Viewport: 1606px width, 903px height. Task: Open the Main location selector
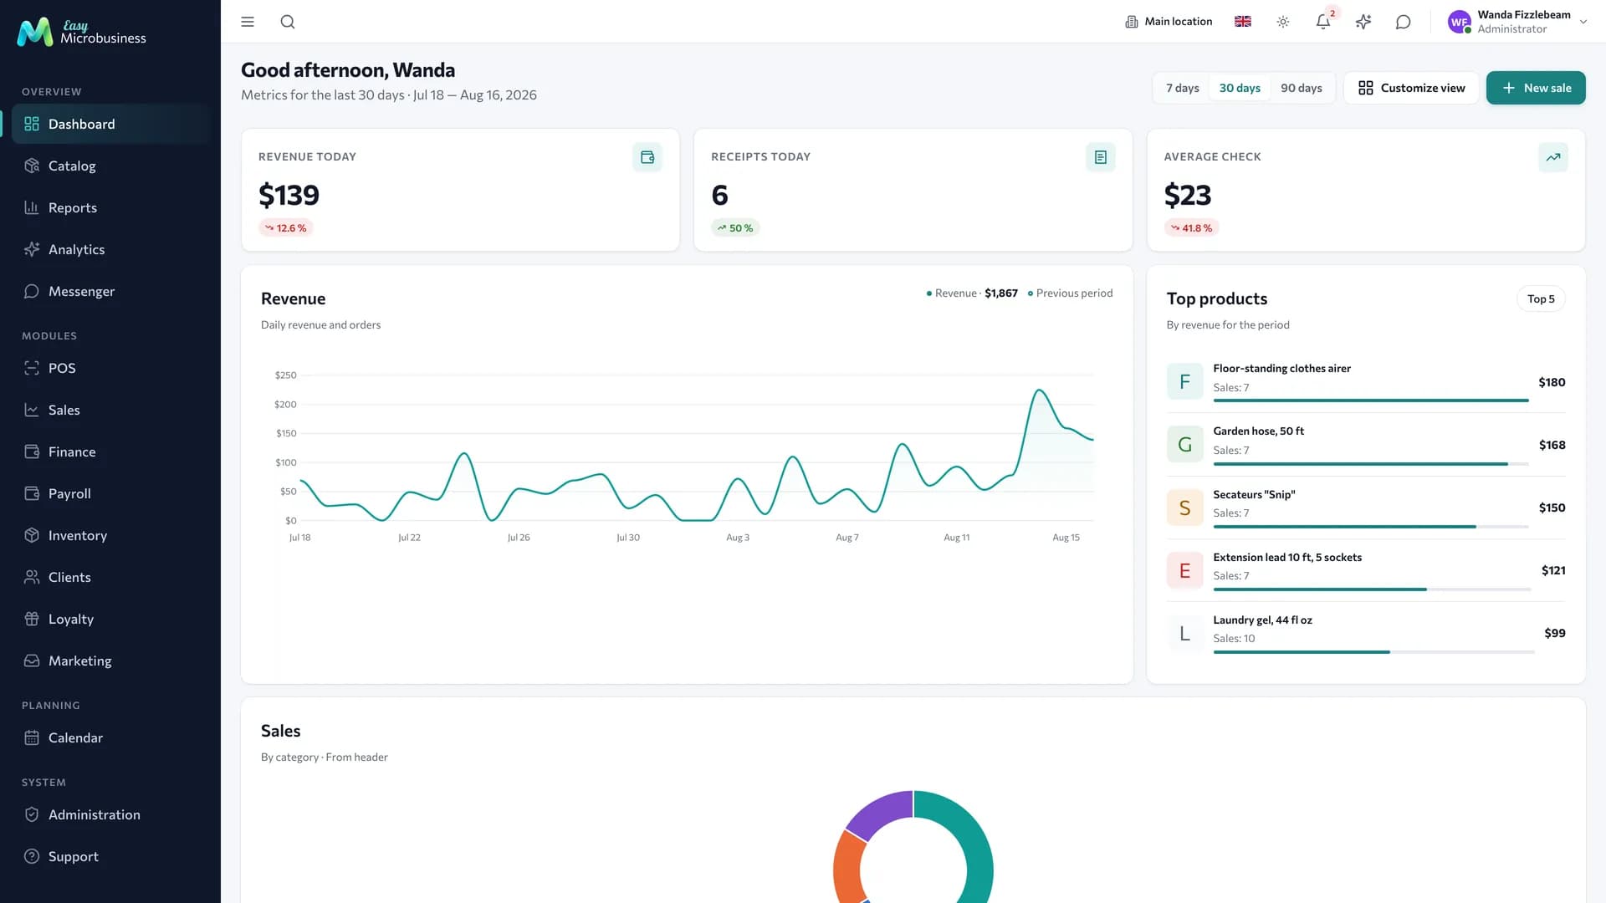(1169, 22)
